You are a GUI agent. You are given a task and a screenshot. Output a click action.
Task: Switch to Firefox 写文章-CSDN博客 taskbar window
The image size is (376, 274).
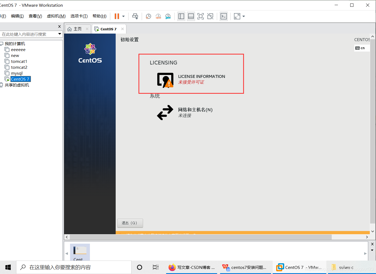click(192, 267)
